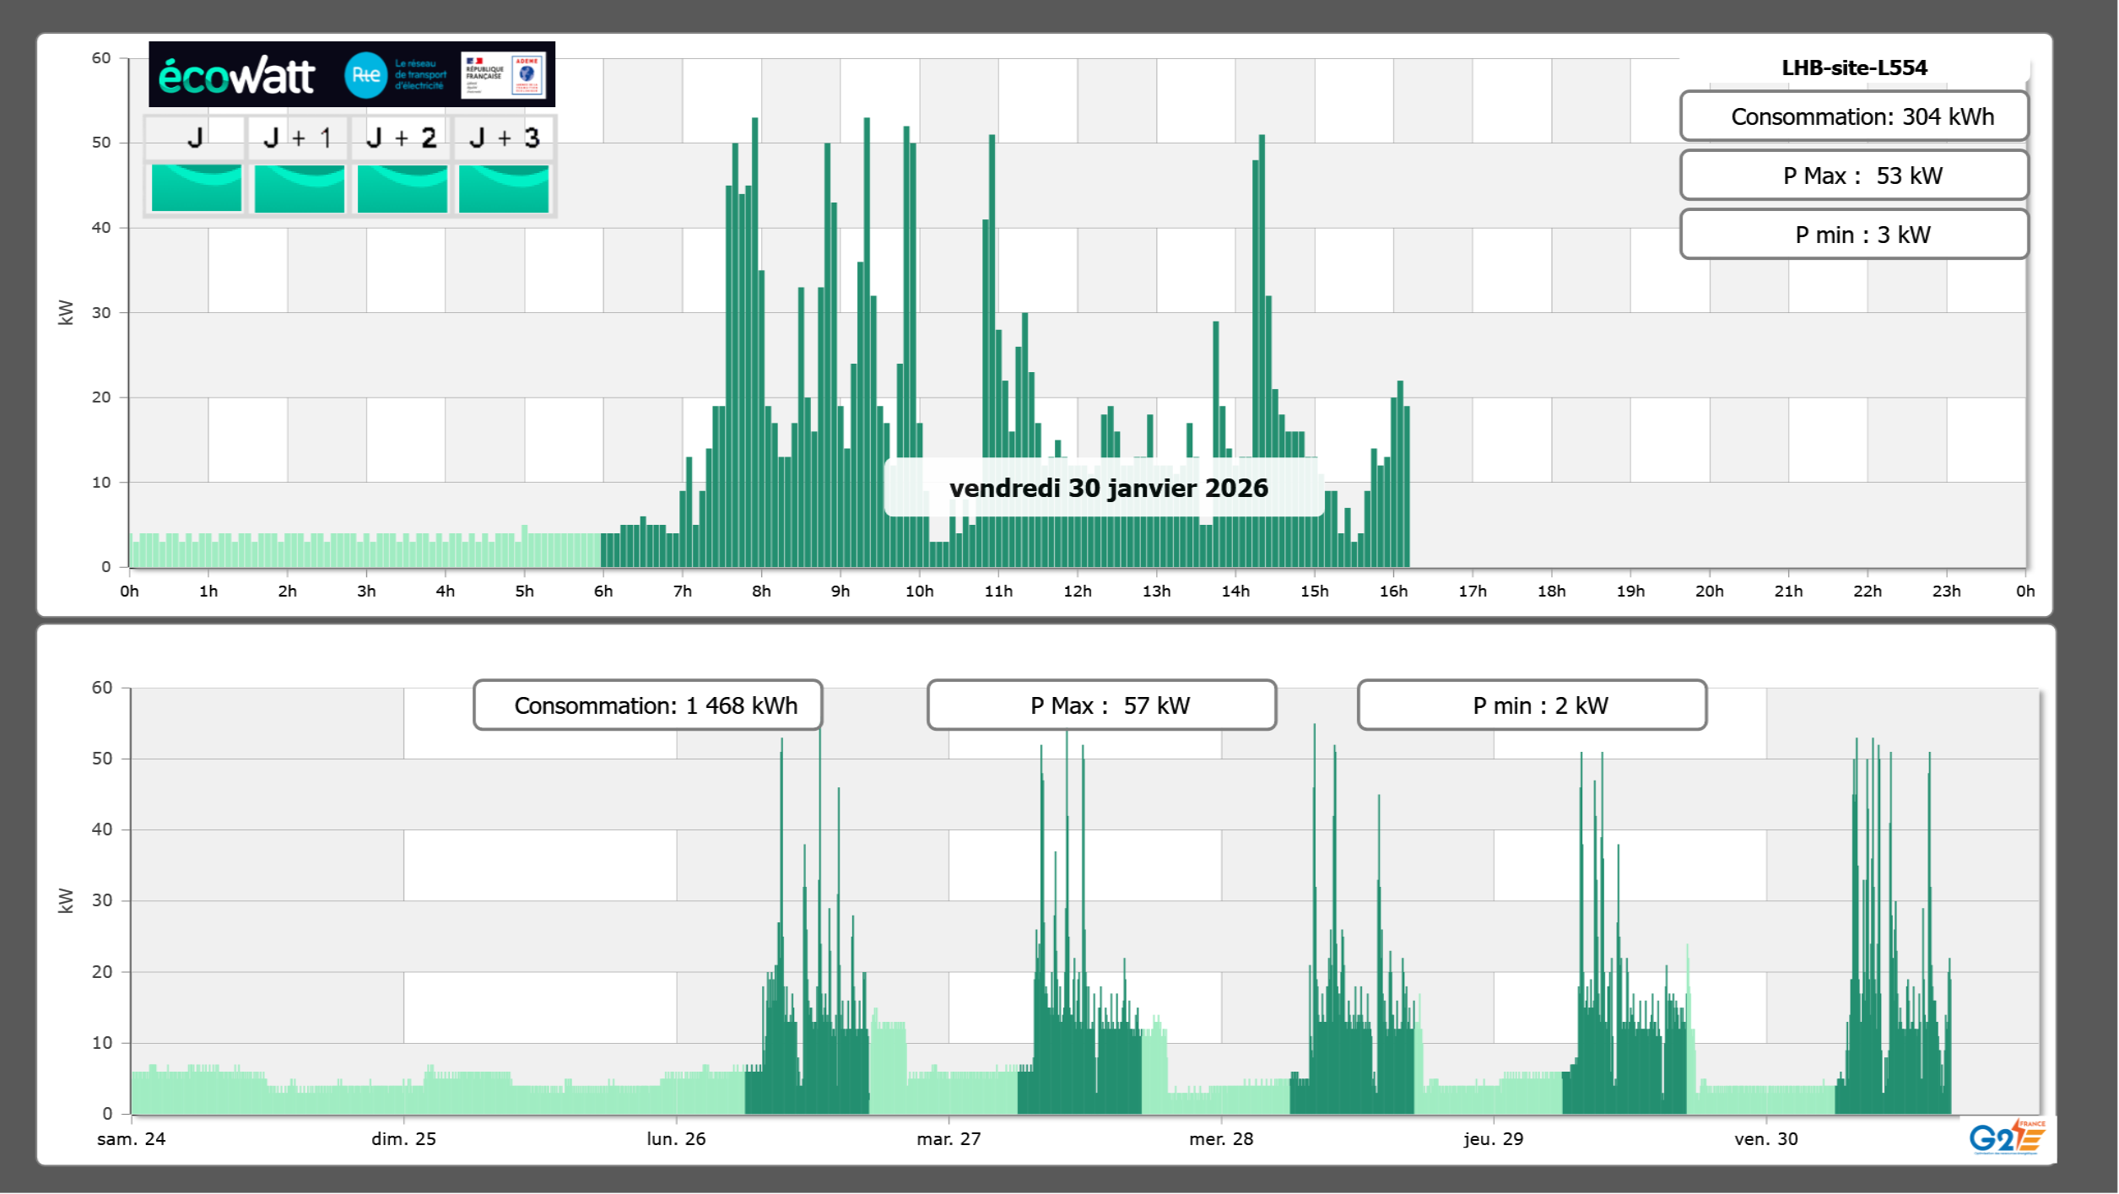Screen dimensions: 2119x1194
Task: Click the LHB-site-L554 site title
Action: (1854, 68)
